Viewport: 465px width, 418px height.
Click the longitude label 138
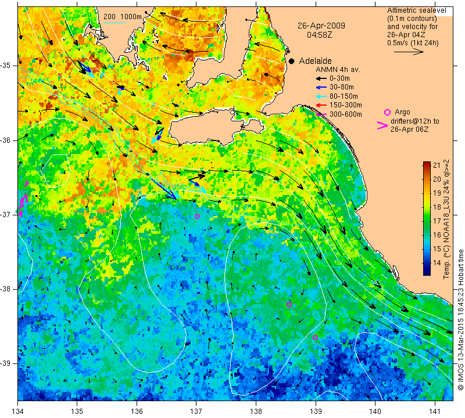point(256,411)
